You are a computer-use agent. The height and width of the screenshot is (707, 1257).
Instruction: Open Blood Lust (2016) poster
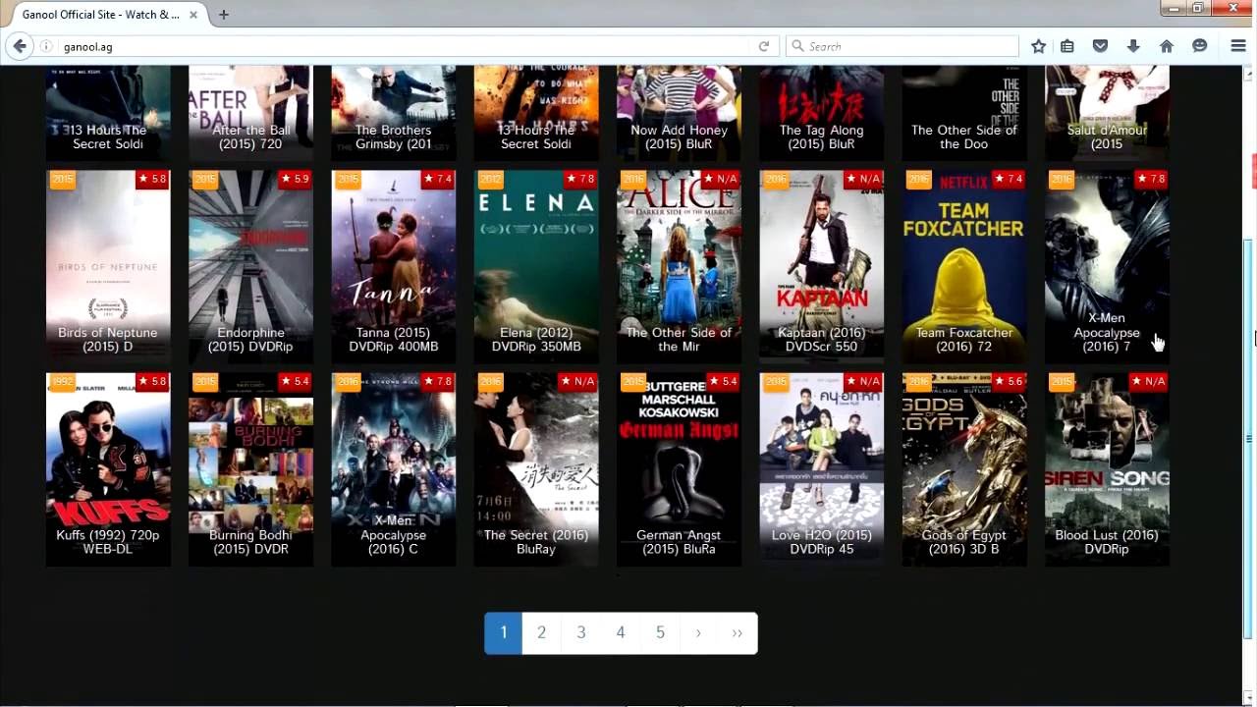point(1107,469)
